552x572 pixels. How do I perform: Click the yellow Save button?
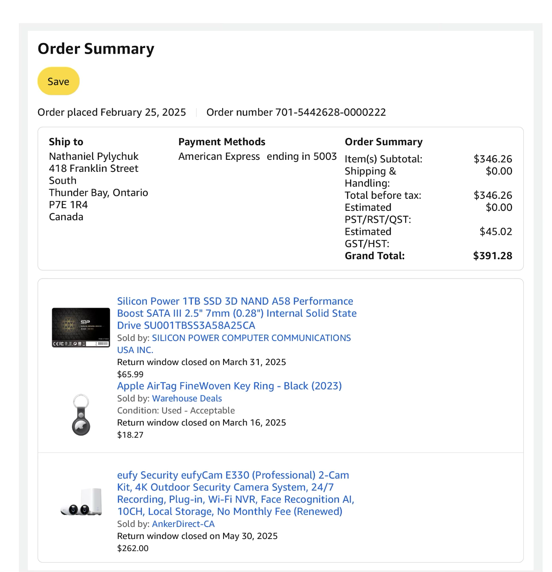(58, 81)
